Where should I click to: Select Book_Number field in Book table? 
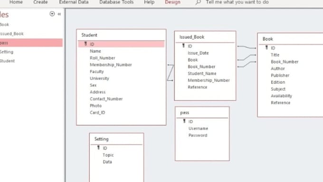click(285, 62)
